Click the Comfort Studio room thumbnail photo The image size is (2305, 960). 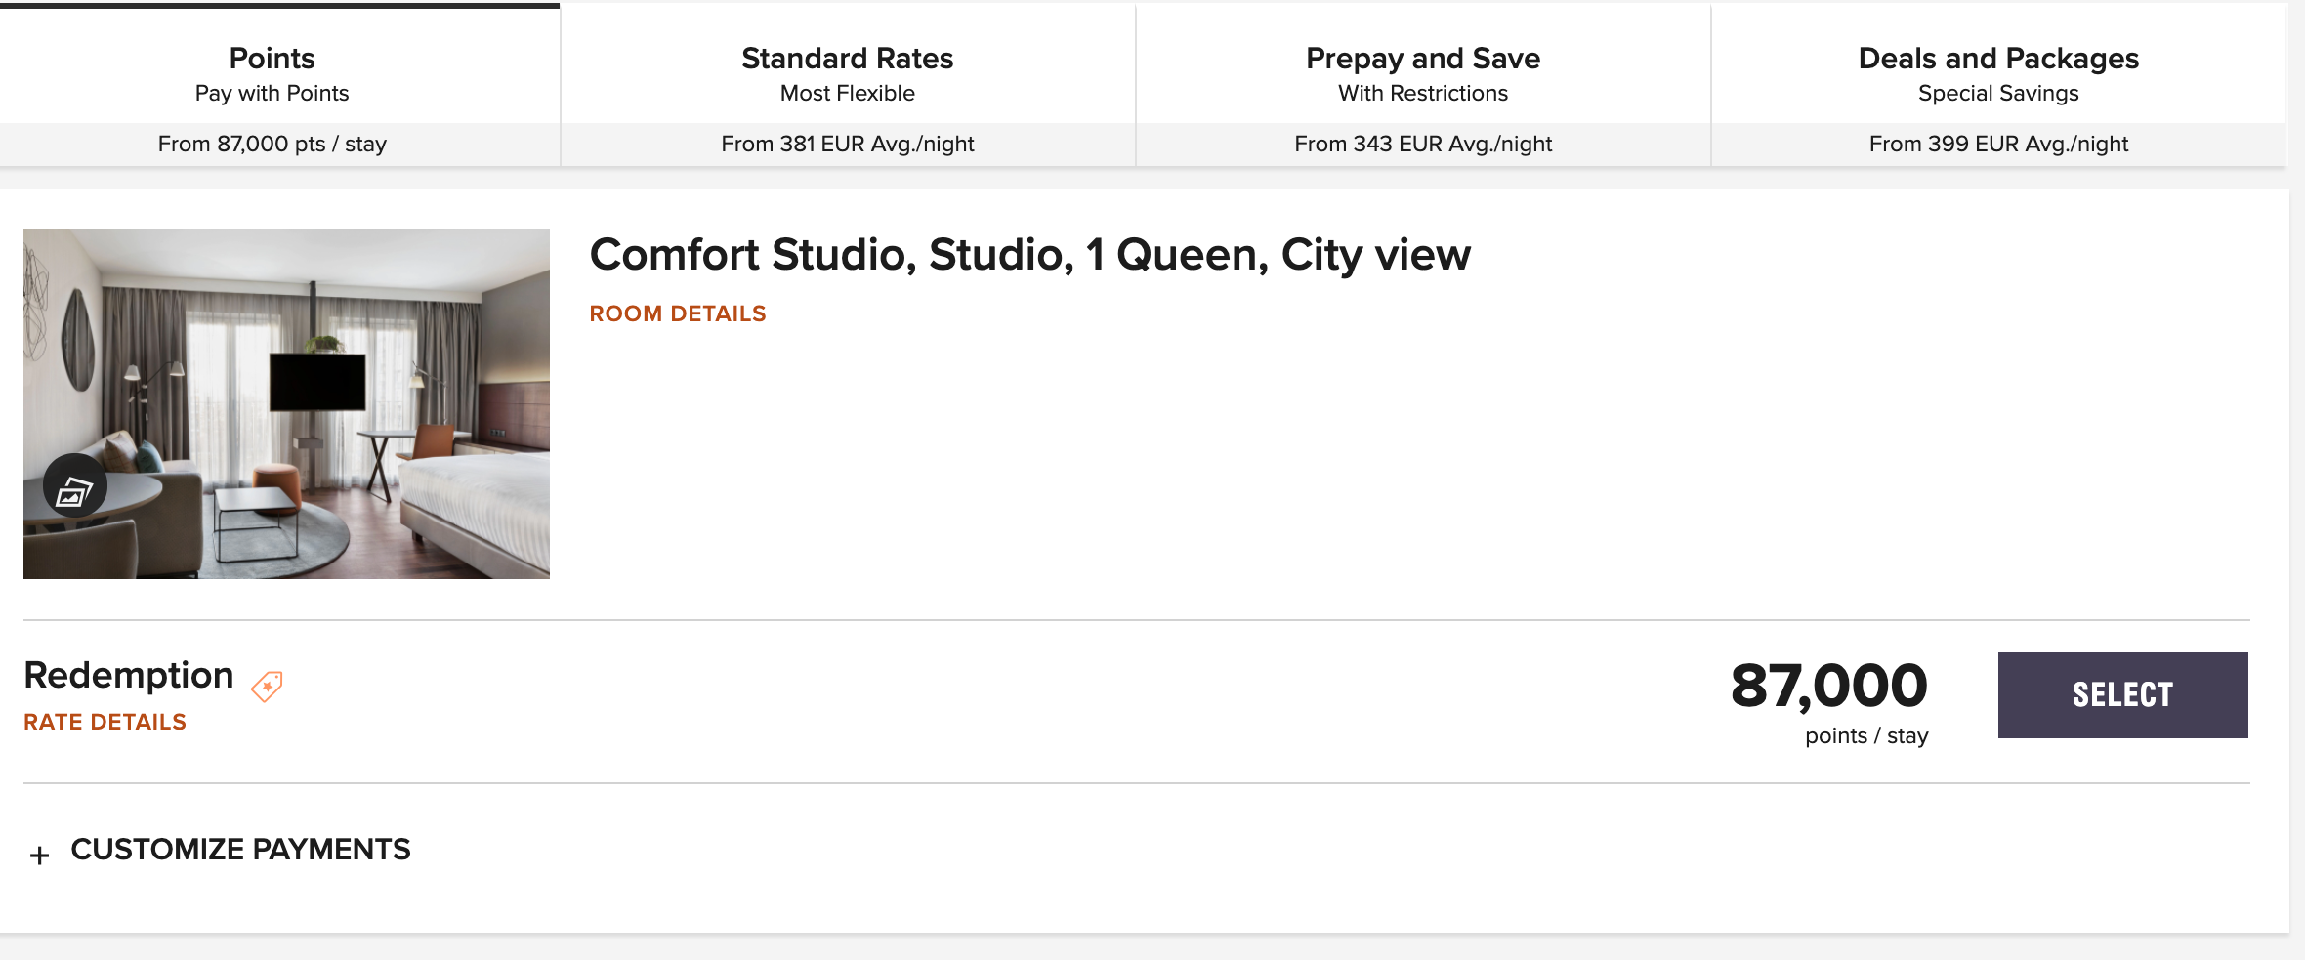point(287,403)
